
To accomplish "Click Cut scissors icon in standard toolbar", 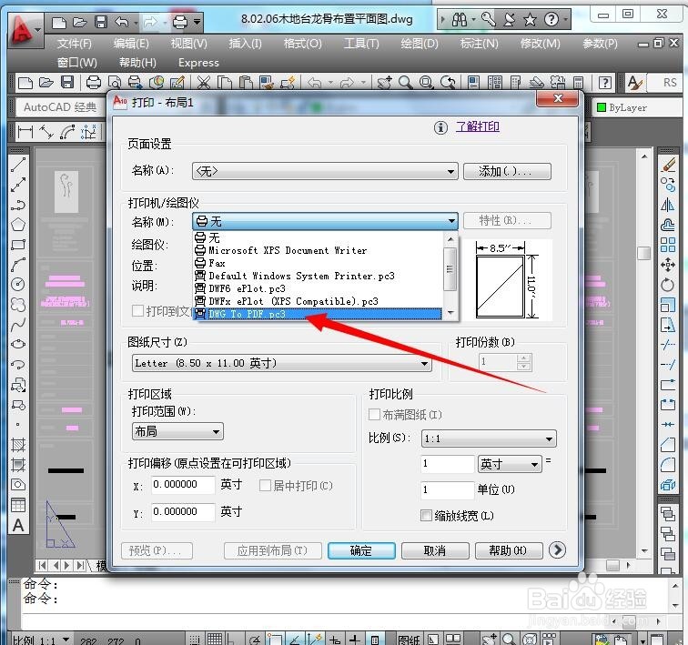I will pyautogui.click(x=204, y=82).
